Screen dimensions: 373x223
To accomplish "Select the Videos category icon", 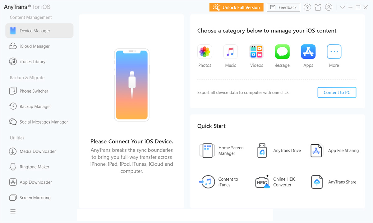I will 256,52.
